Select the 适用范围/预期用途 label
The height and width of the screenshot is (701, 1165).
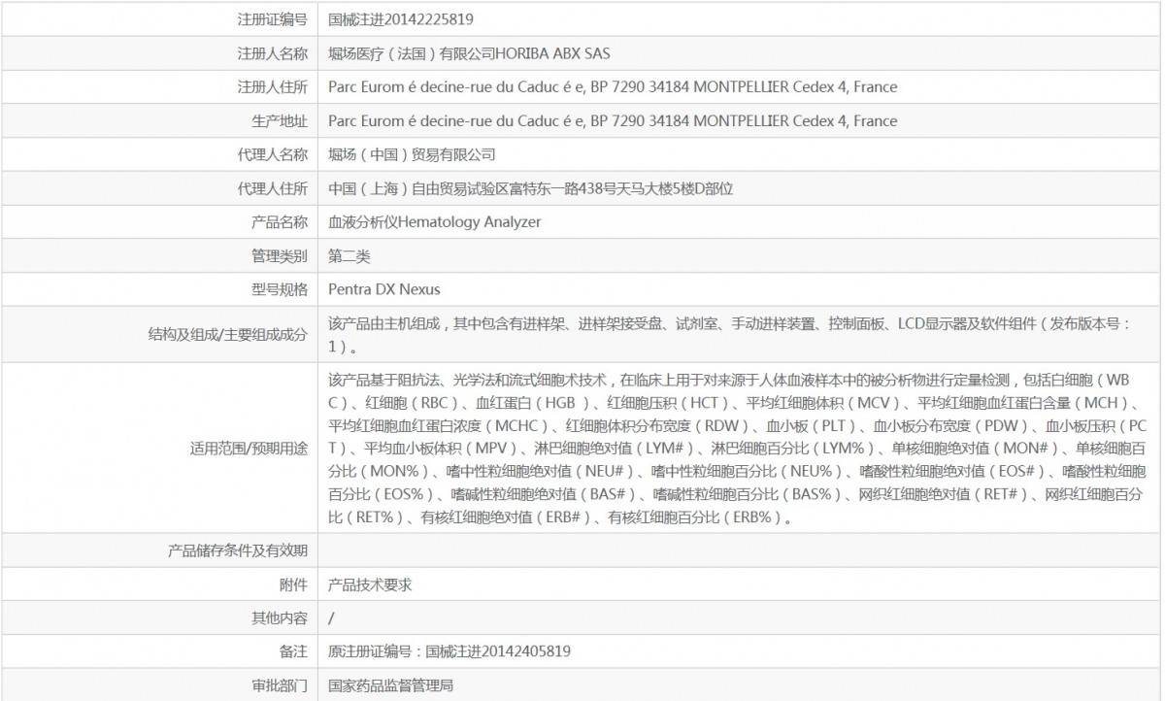pos(250,449)
